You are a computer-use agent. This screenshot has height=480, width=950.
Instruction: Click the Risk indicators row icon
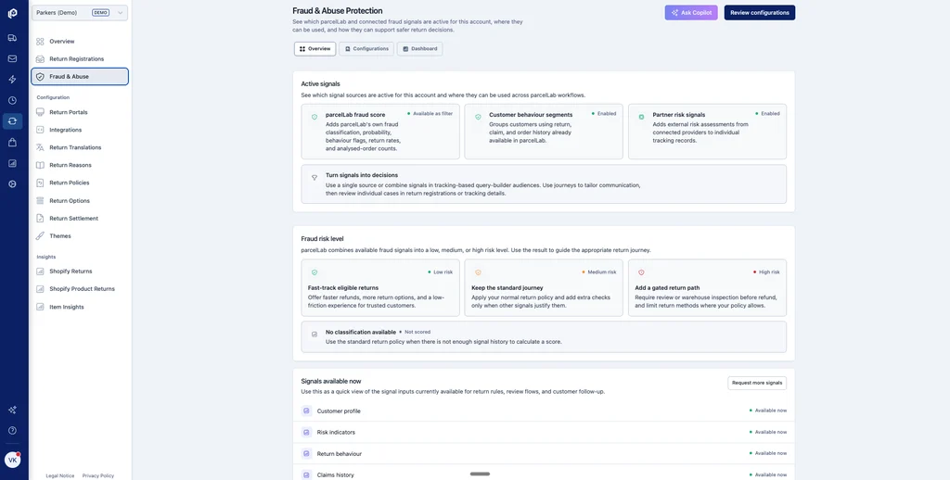click(x=306, y=432)
